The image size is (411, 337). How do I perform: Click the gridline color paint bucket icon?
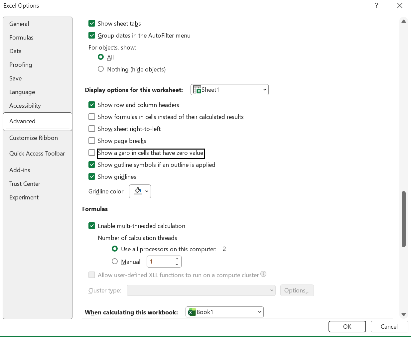click(x=138, y=191)
